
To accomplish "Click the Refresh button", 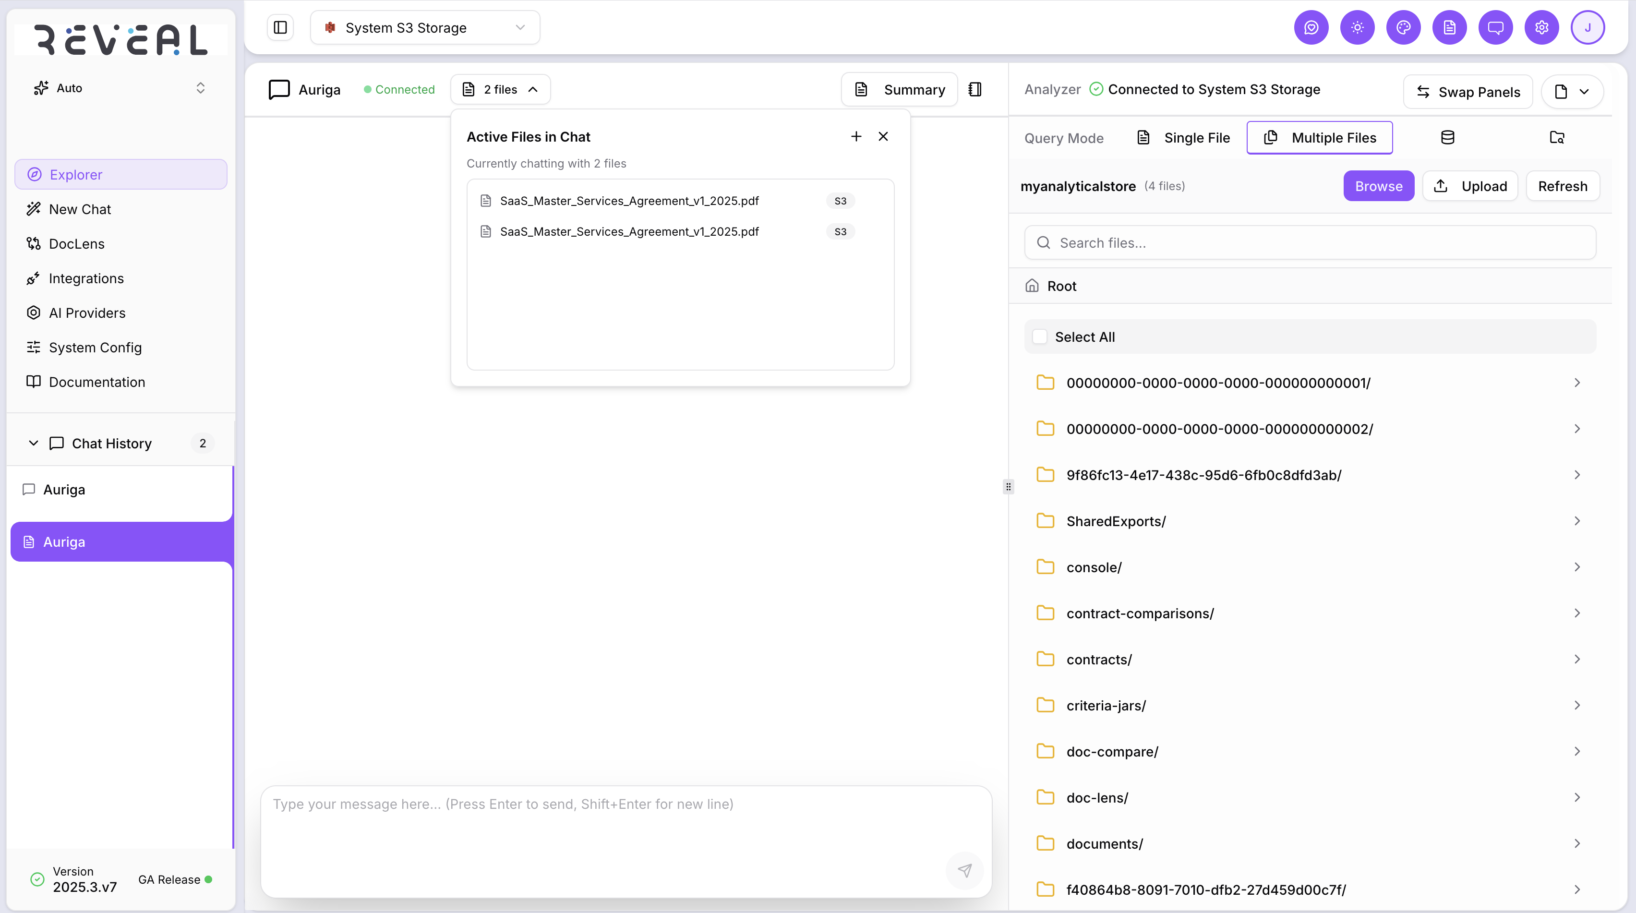I will 1563,186.
